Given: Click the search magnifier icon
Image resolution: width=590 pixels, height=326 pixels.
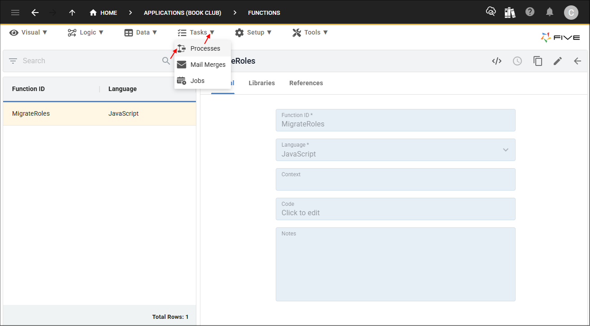Looking at the screenshot, I should [x=166, y=61].
